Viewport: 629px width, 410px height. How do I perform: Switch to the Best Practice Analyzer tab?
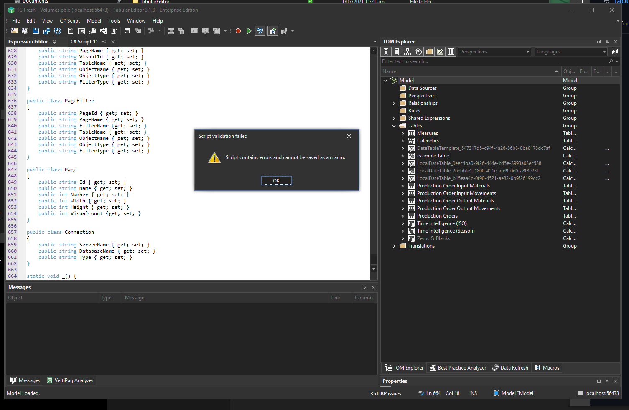coord(458,367)
